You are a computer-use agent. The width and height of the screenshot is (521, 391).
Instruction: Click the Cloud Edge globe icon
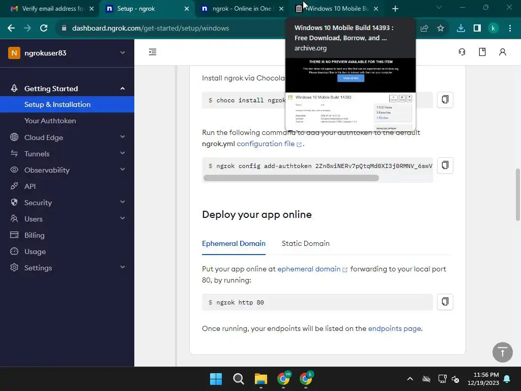(x=14, y=137)
